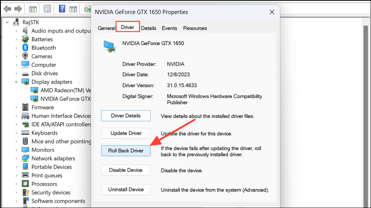
Task: Click the driver version text 31.0.15.4633
Action: [x=182, y=85]
